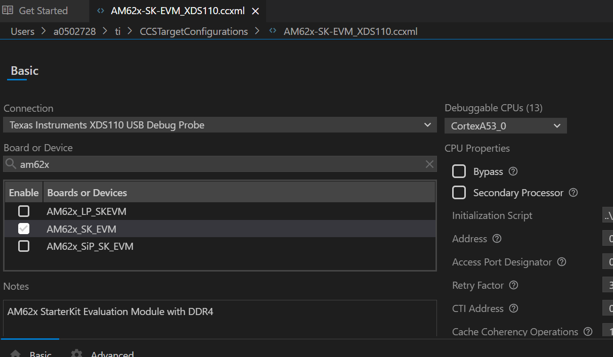Toggle the Secondary Processor checkbox
The width and height of the screenshot is (613, 357).
click(x=459, y=193)
